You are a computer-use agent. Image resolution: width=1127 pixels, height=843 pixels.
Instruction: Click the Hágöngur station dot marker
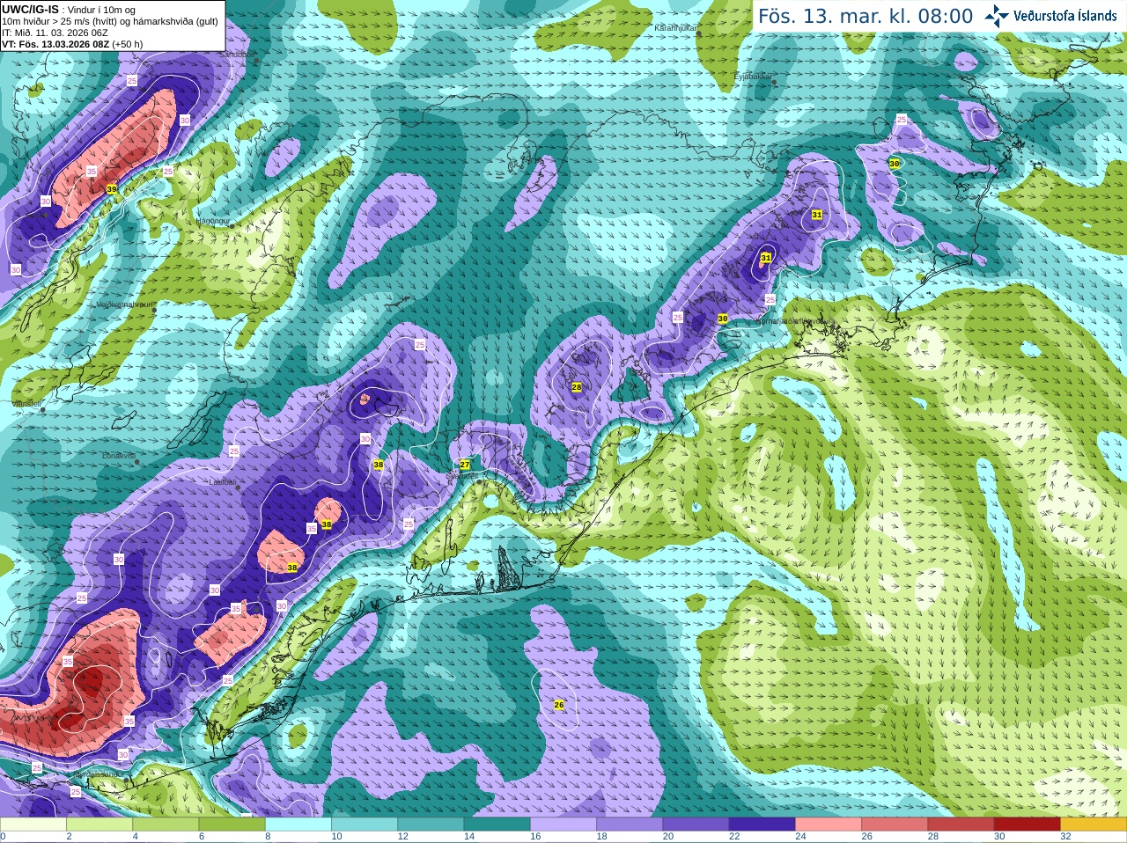click(x=232, y=226)
